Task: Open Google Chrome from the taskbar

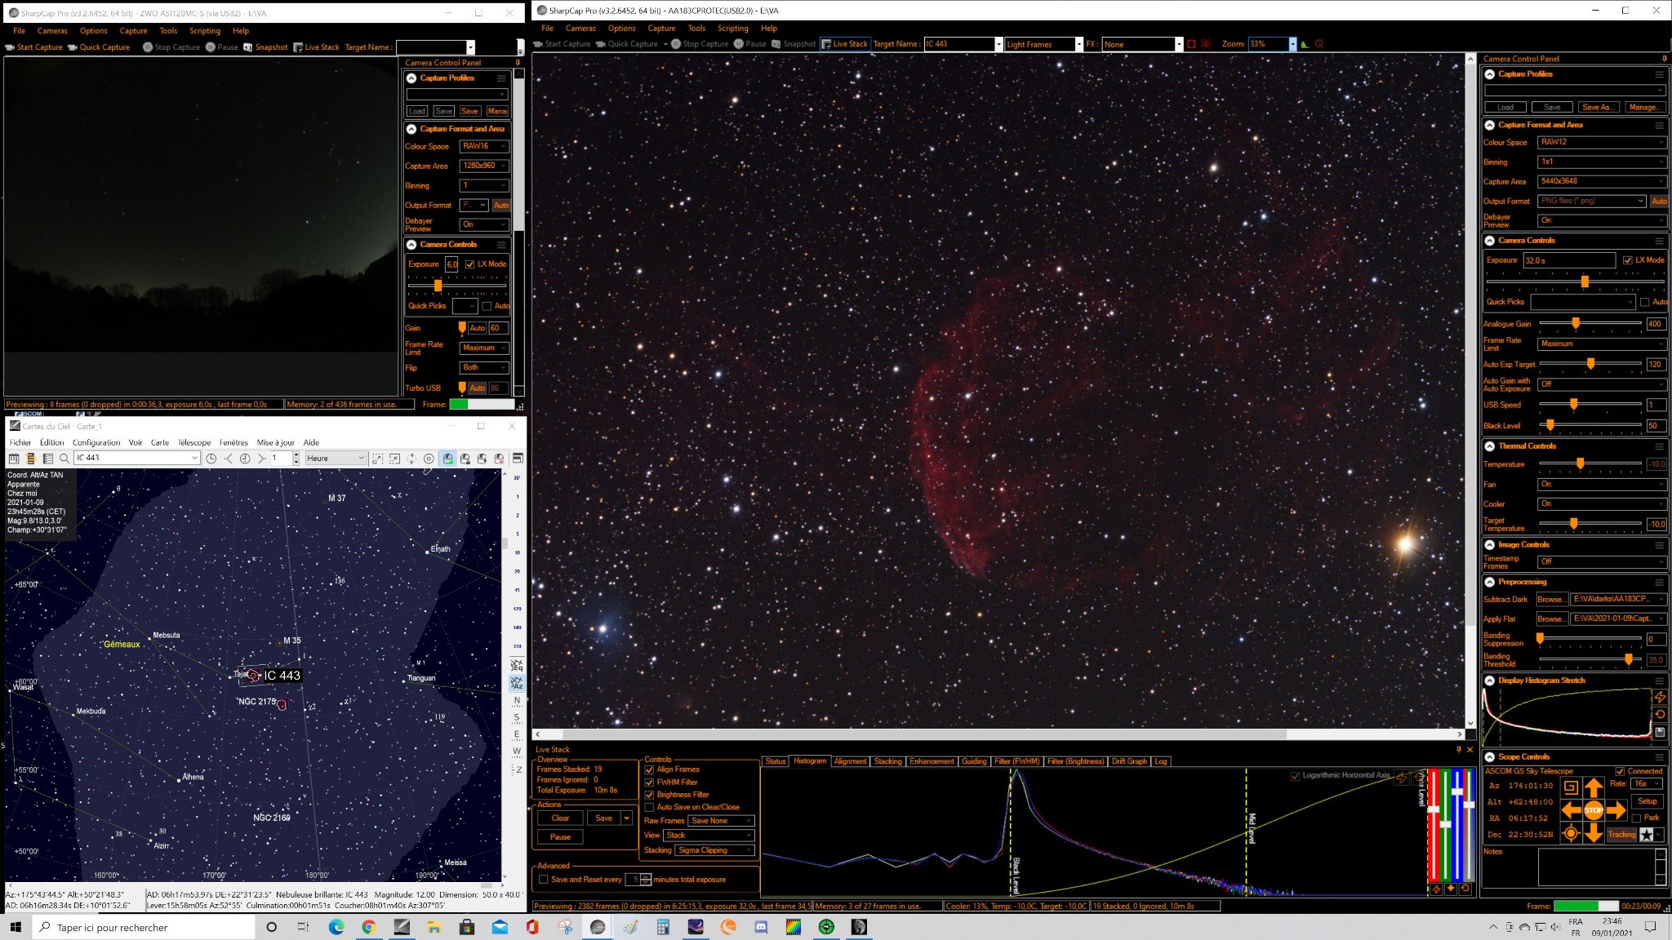Action: (x=369, y=927)
